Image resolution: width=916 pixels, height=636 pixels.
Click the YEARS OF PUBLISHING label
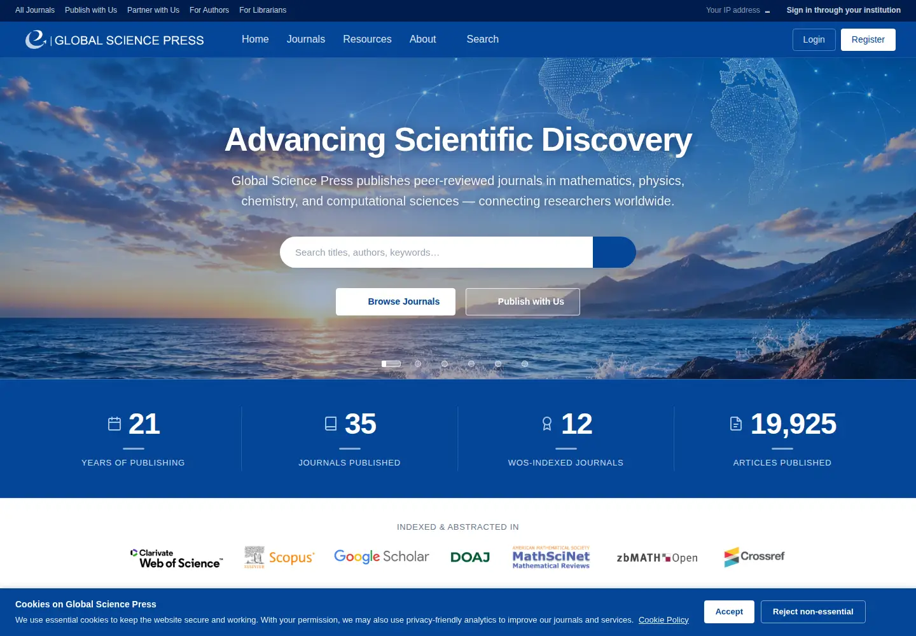click(x=133, y=463)
